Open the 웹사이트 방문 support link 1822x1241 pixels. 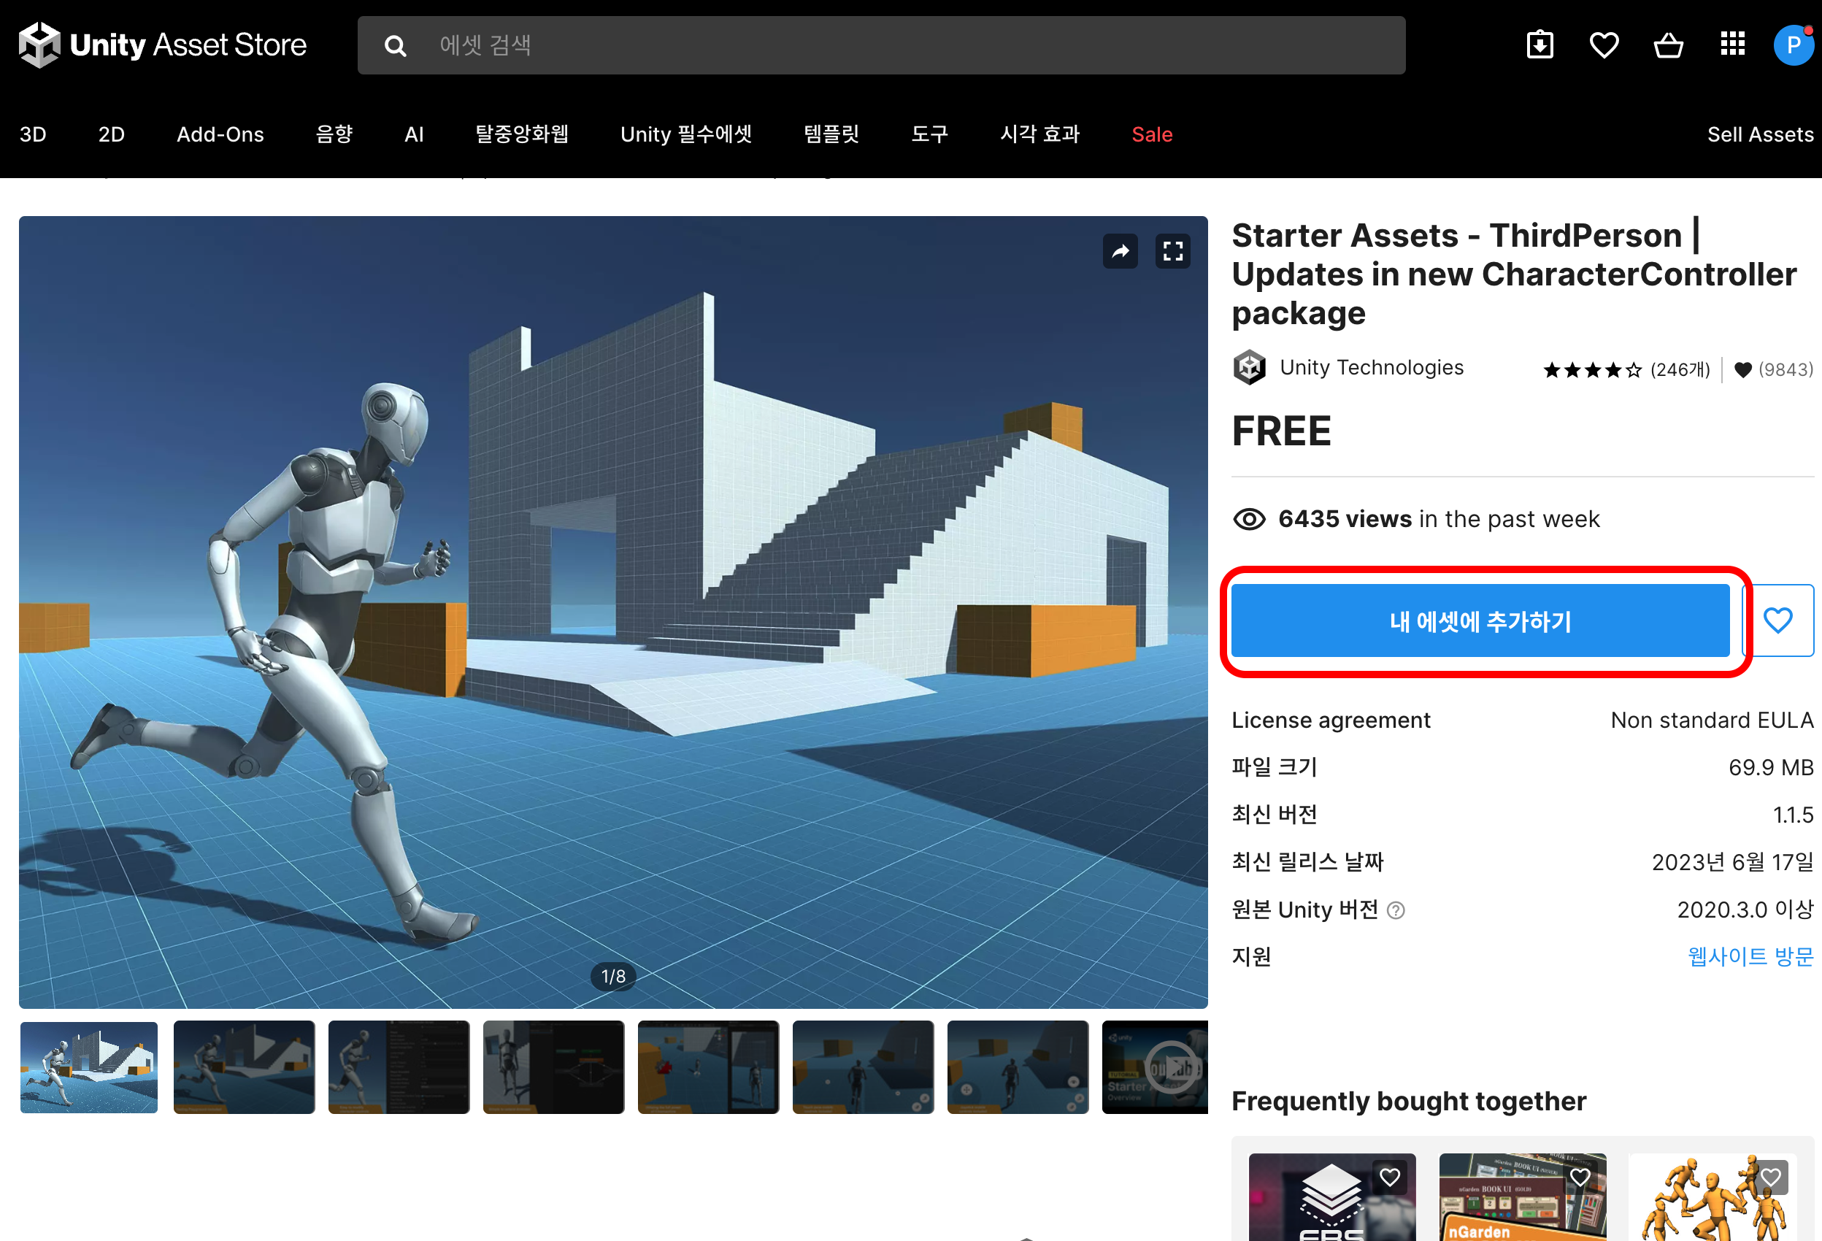pos(1750,956)
